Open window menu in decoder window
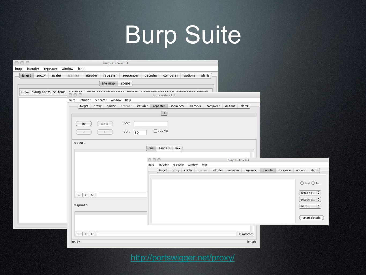 click(193, 165)
